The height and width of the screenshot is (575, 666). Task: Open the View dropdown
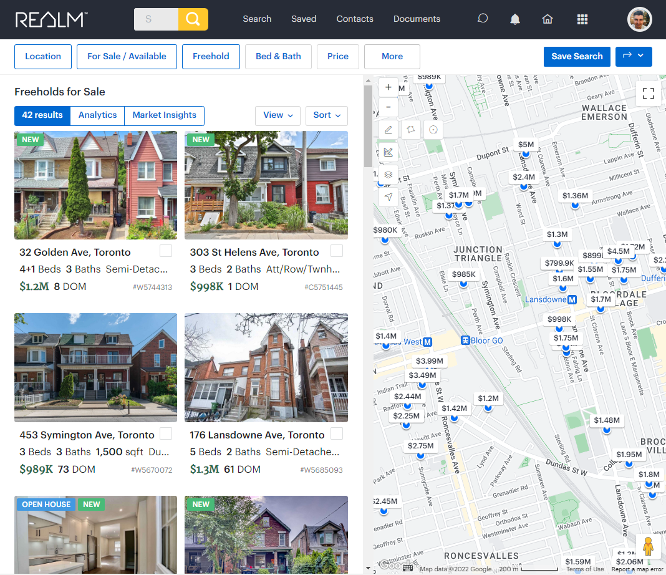click(x=277, y=115)
